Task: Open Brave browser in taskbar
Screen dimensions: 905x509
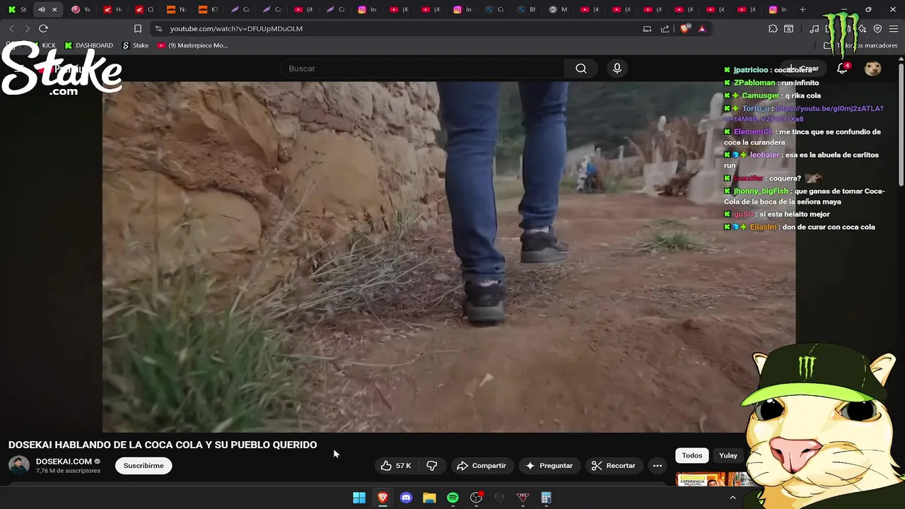Action: (383, 498)
